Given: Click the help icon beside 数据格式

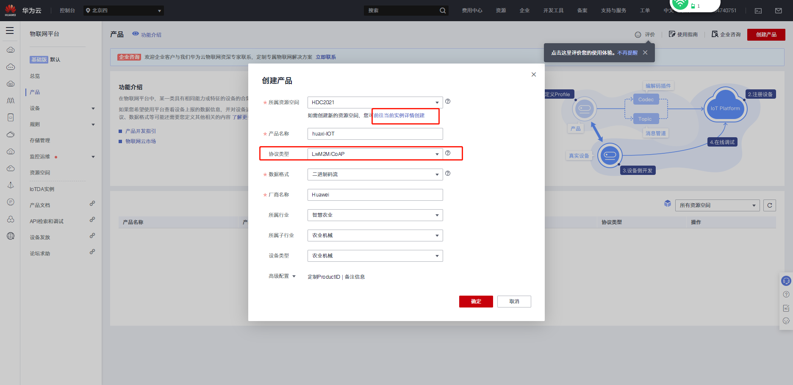Looking at the screenshot, I should click(448, 173).
